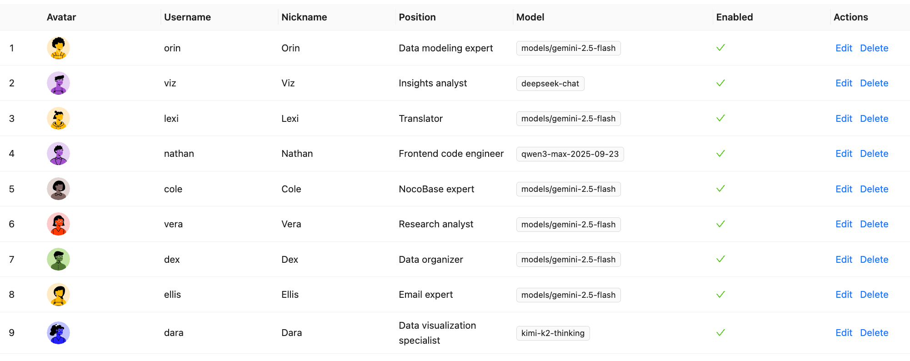Delete the ellis AI employee
Image resolution: width=910 pixels, height=361 pixels.
tap(874, 295)
